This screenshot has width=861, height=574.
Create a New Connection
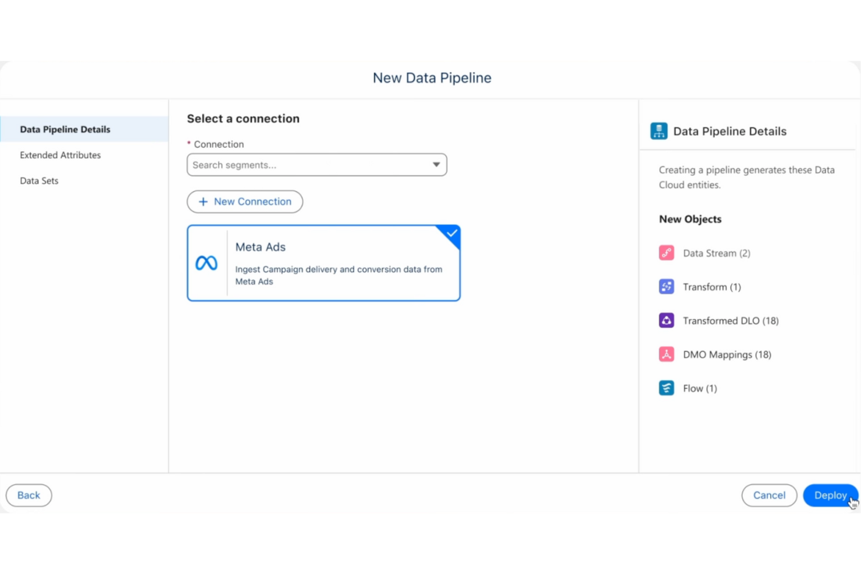[244, 201]
